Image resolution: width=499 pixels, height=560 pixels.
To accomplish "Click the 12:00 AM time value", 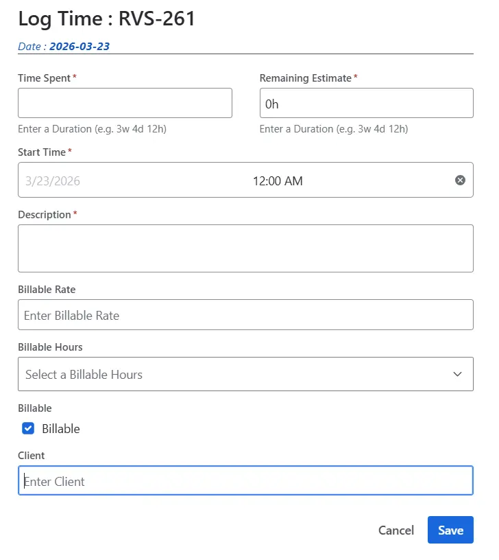I will (278, 181).
